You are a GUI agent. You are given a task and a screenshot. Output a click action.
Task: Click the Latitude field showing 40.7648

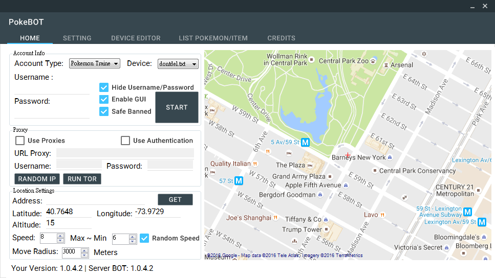(x=69, y=212)
